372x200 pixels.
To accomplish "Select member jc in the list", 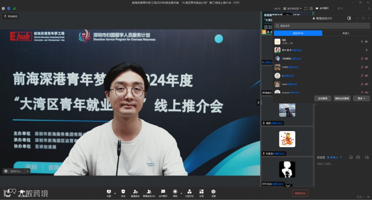I will tap(322, 76).
